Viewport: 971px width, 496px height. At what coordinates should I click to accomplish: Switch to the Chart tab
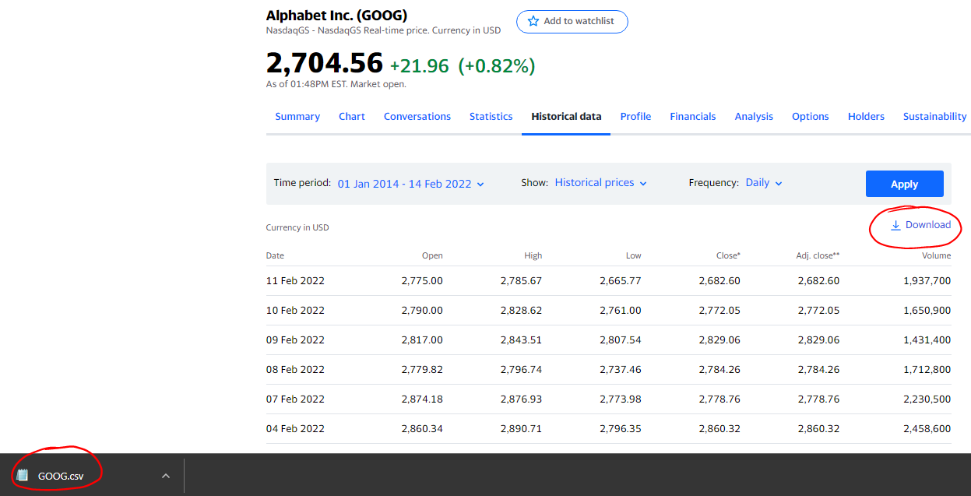(352, 117)
